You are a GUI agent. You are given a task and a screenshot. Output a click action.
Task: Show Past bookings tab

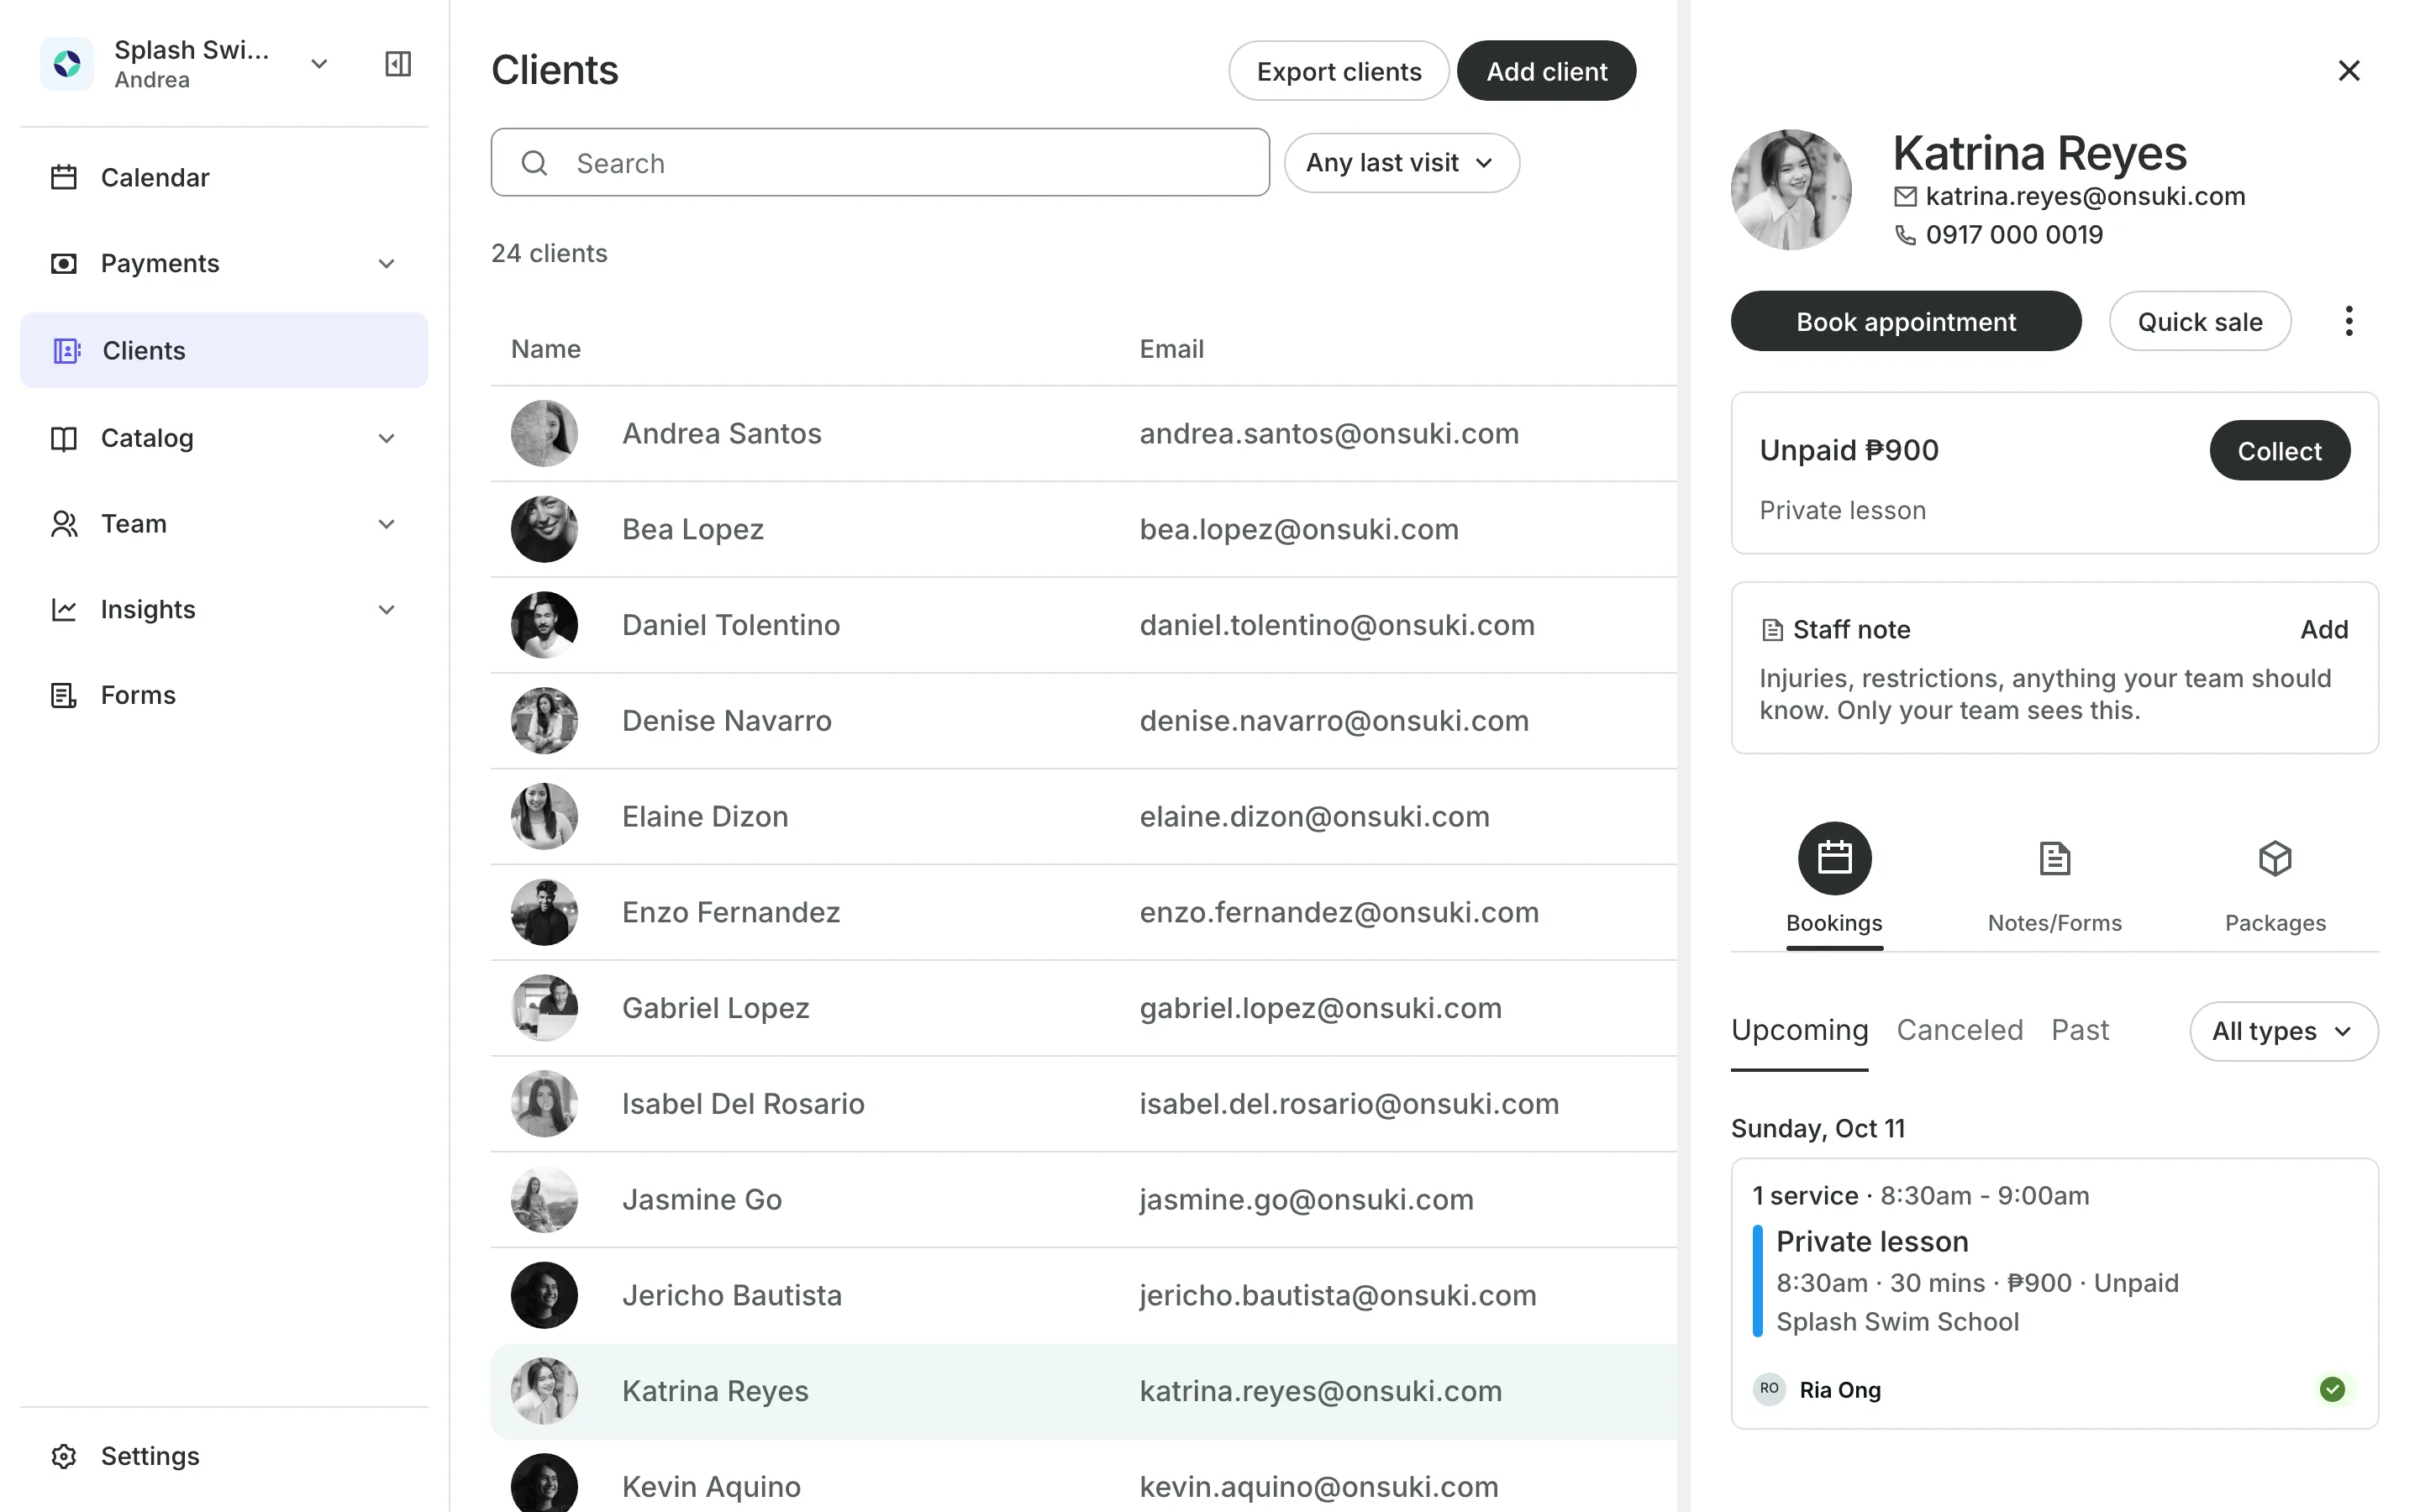coord(2080,1030)
